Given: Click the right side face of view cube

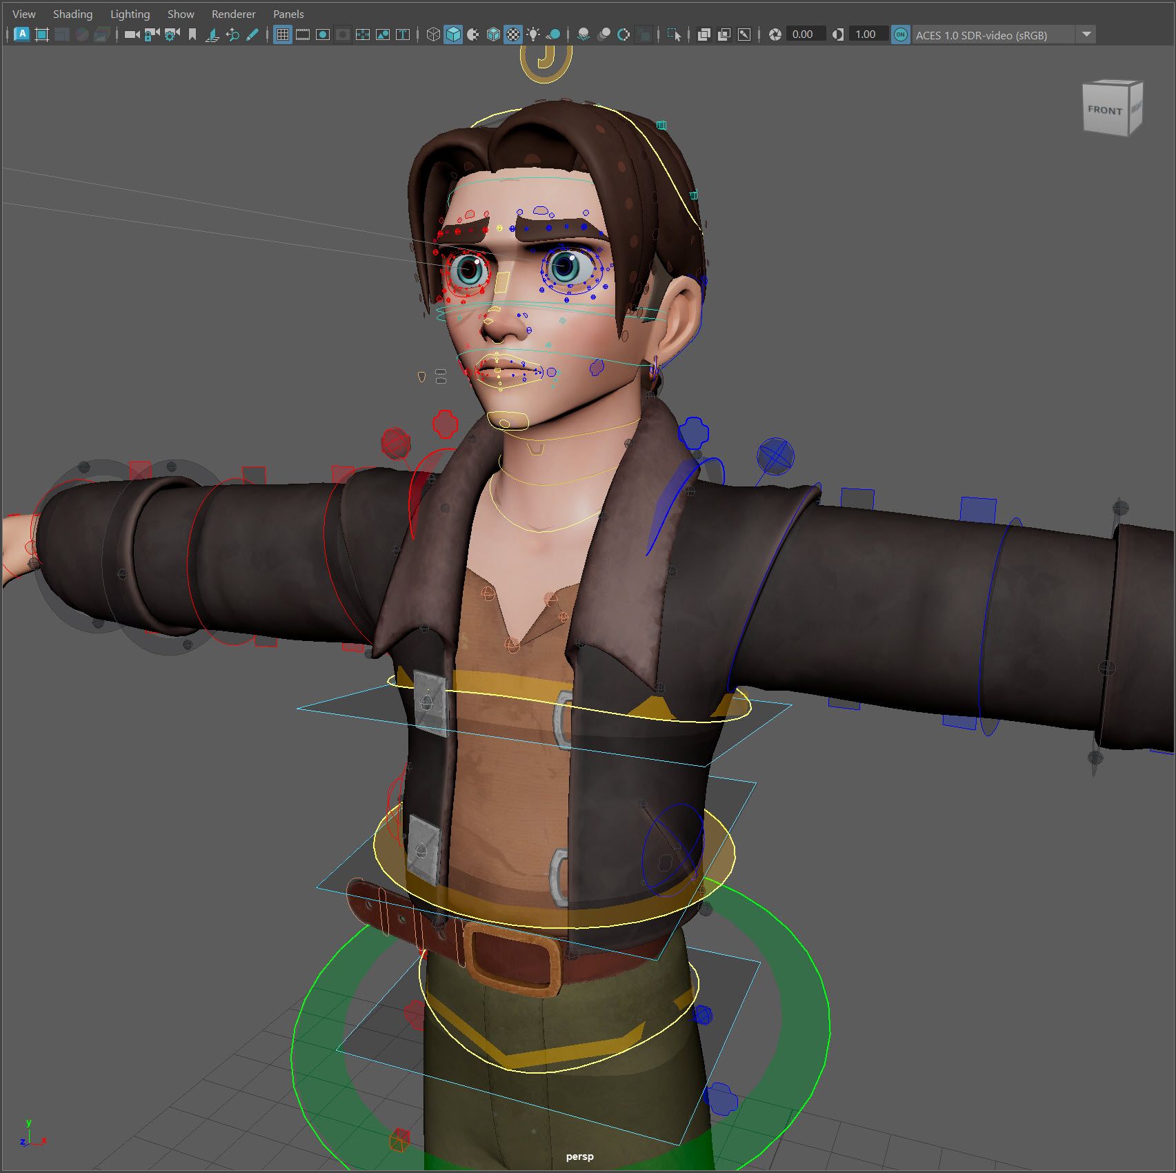Looking at the screenshot, I should pos(1136,107).
